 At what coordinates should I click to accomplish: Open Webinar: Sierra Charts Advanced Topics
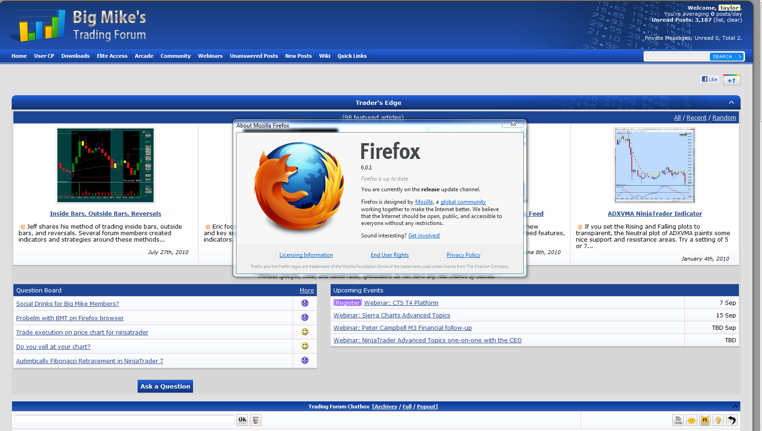pos(392,316)
